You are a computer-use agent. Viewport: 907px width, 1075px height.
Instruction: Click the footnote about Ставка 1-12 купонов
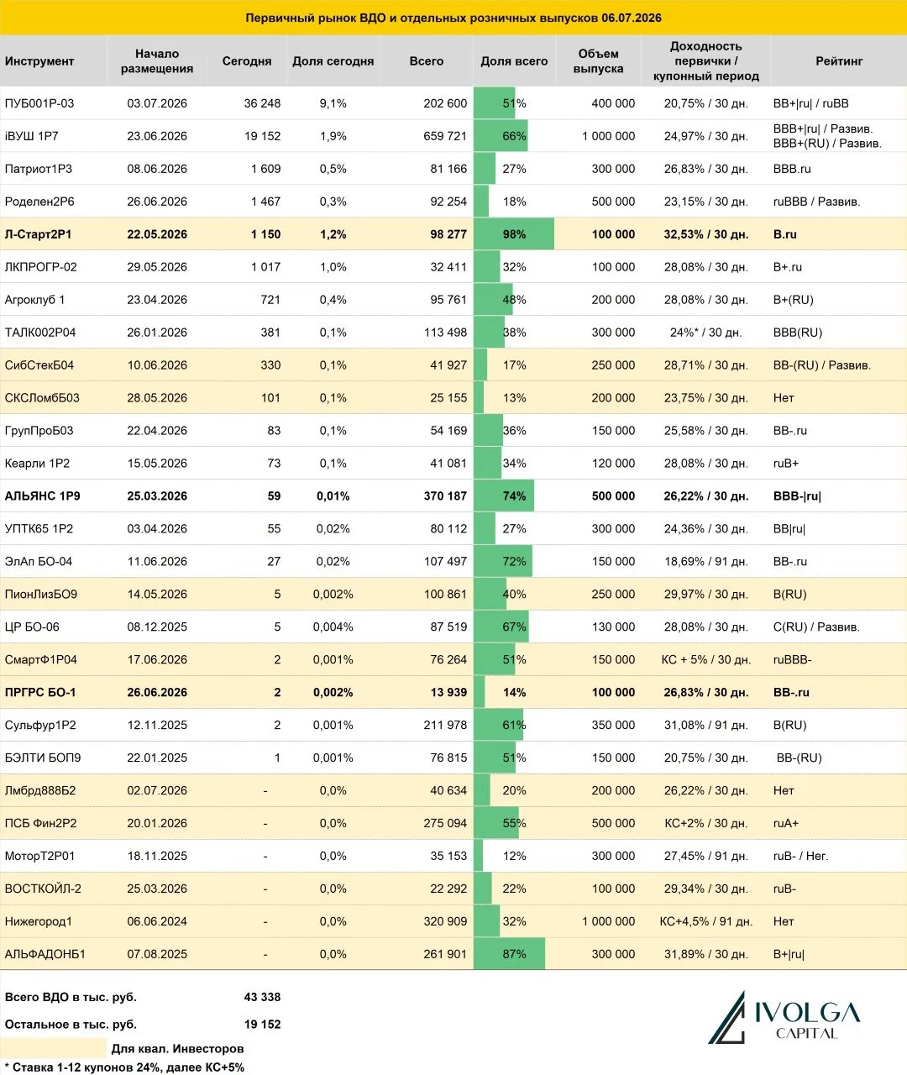tap(124, 1067)
